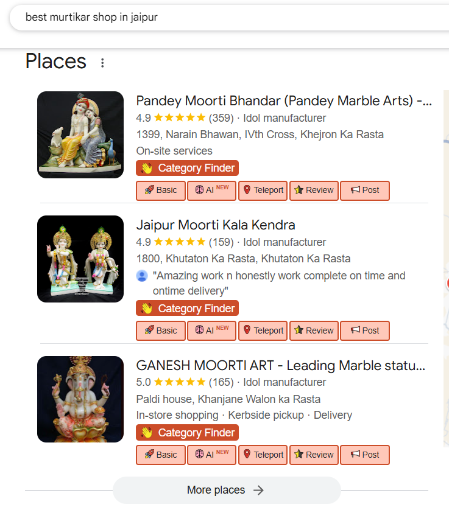Viewport: 449px width, 521px height.
Task: Click Review star button for Jaipur Moorti Kala Kendra
Action: [314, 330]
